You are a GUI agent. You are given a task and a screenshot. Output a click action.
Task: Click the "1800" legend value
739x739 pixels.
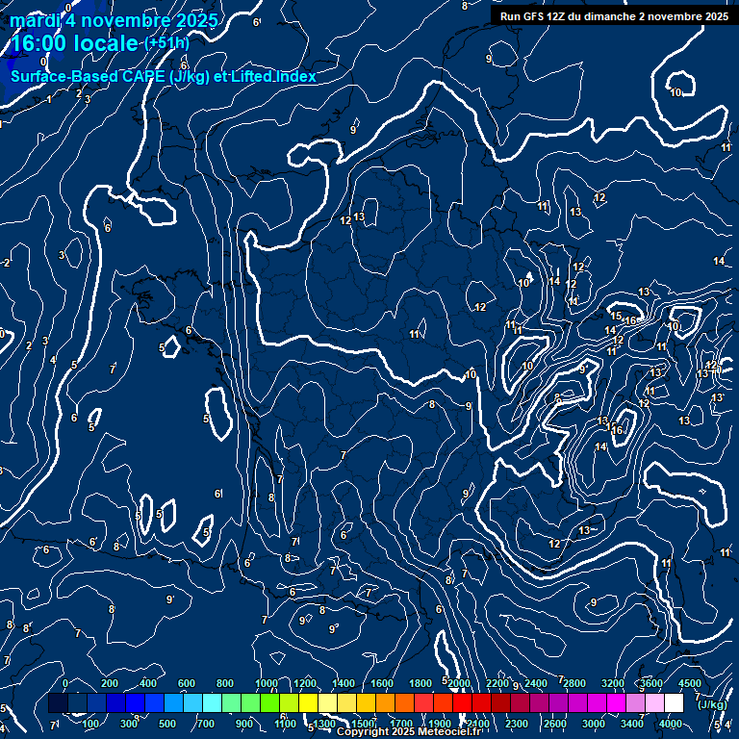pyautogui.click(x=420, y=683)
